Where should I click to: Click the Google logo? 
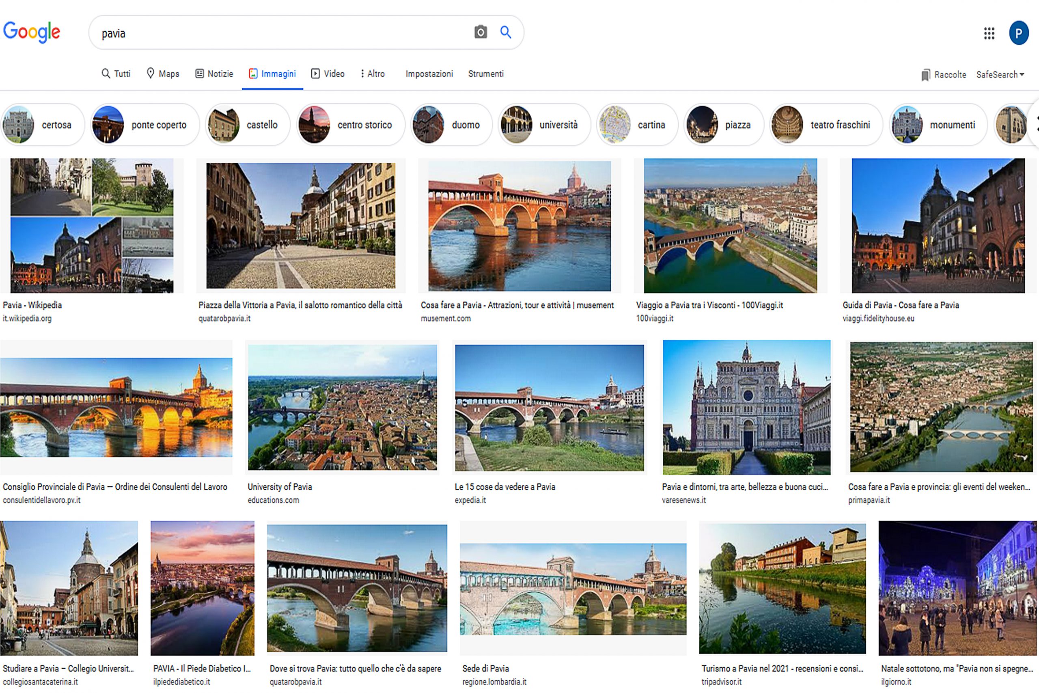click(x=31, y=32)
